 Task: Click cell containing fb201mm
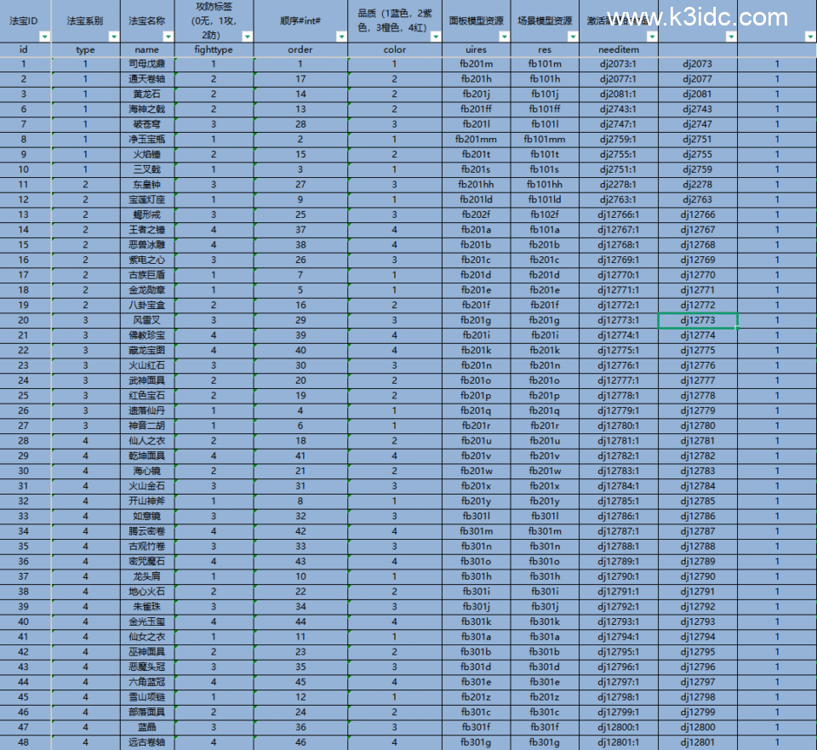pos(476,140)
